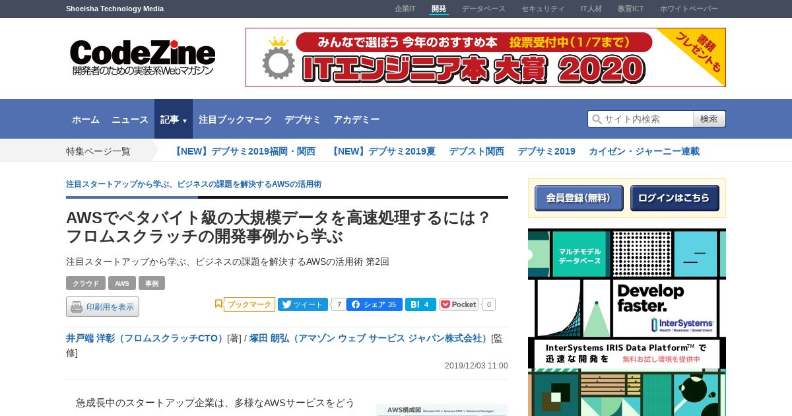Click the date 2019/12/03 11:00

tap(477, 366)
